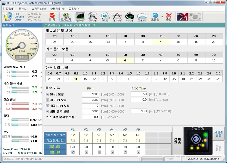Click the BF gas switch indicator image

click(198, 141)
